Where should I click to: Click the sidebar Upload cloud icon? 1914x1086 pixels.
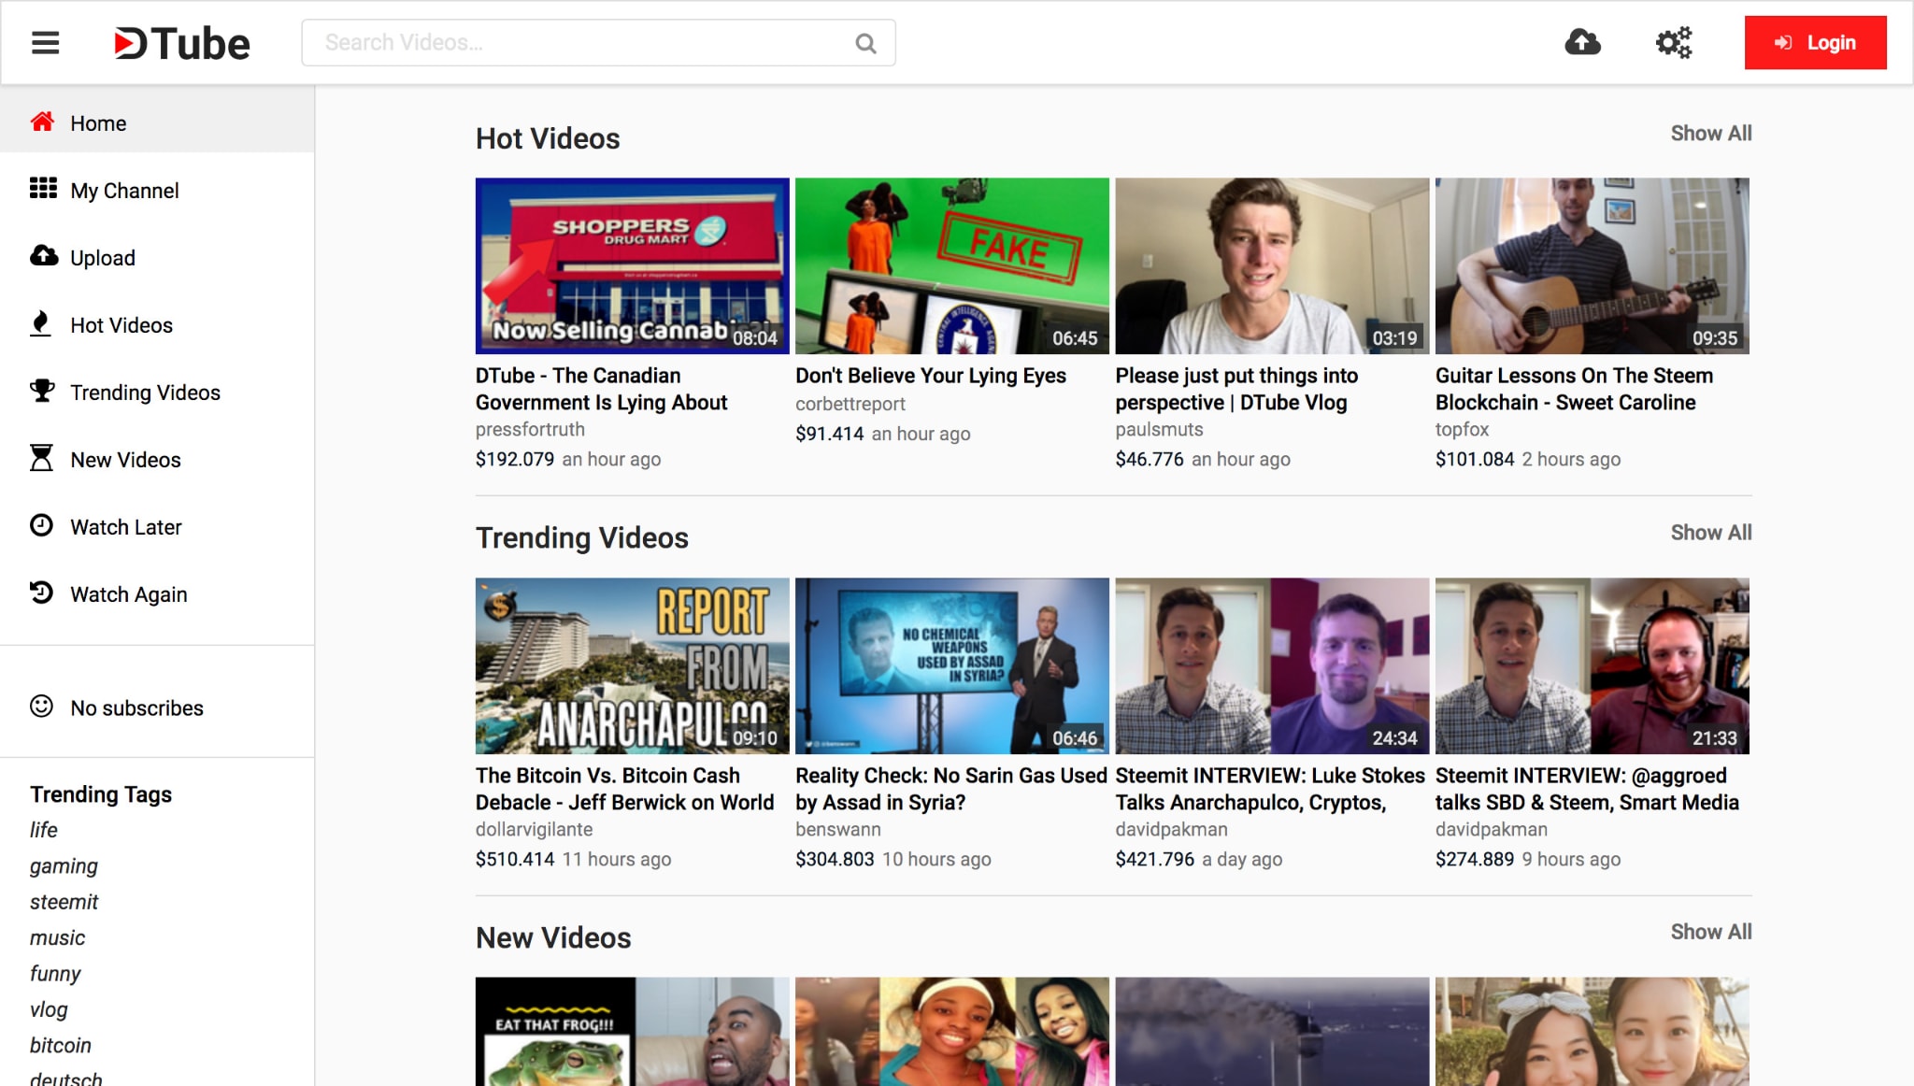click(x=43, y=256)
